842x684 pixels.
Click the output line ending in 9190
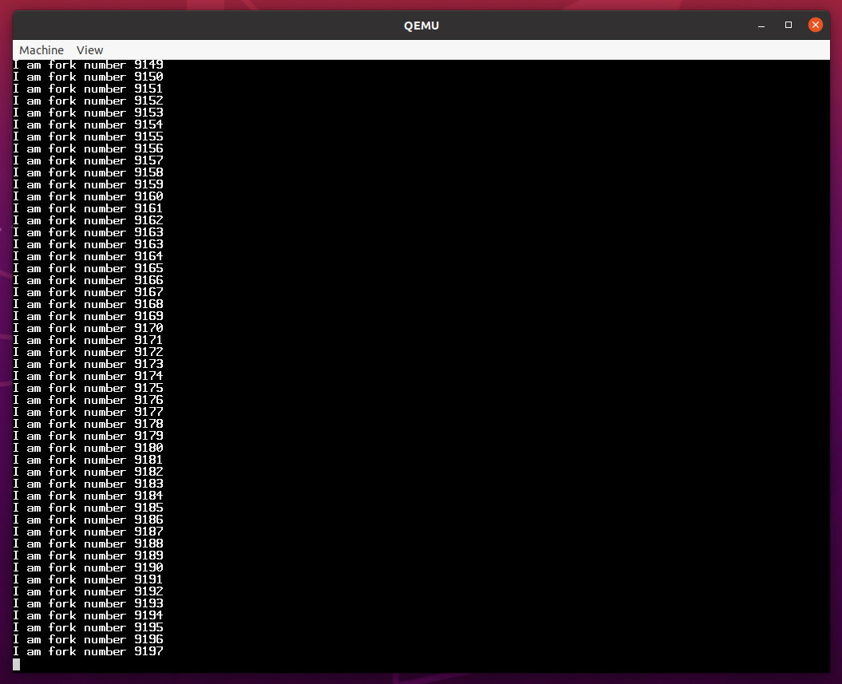coord(88,567)
